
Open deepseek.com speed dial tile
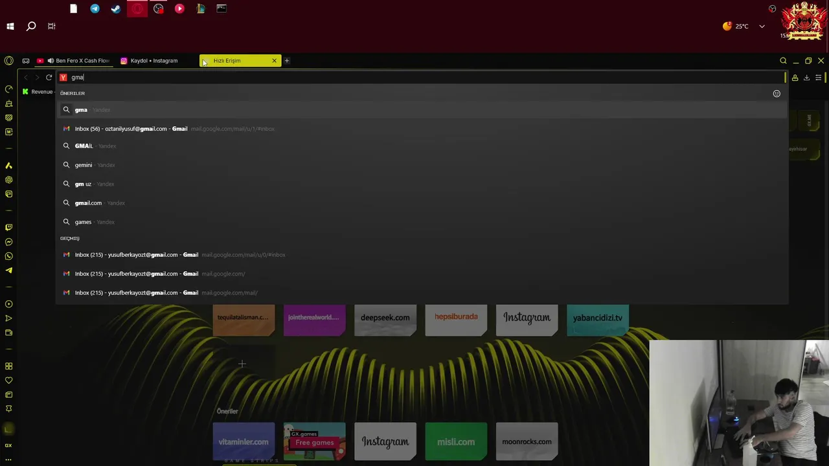tap(385, 320)
